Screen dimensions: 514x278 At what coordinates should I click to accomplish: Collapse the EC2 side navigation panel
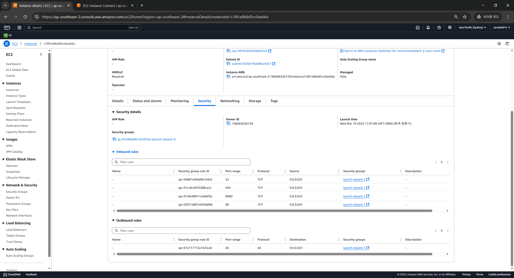click(x=41, y=55)
